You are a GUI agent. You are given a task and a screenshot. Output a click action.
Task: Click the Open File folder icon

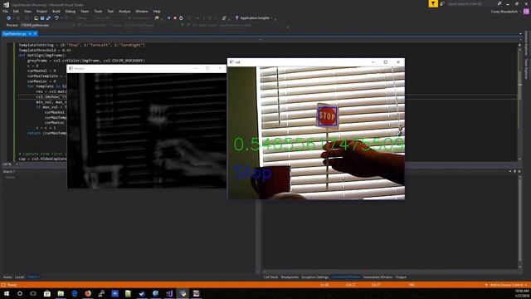[36, 18]
